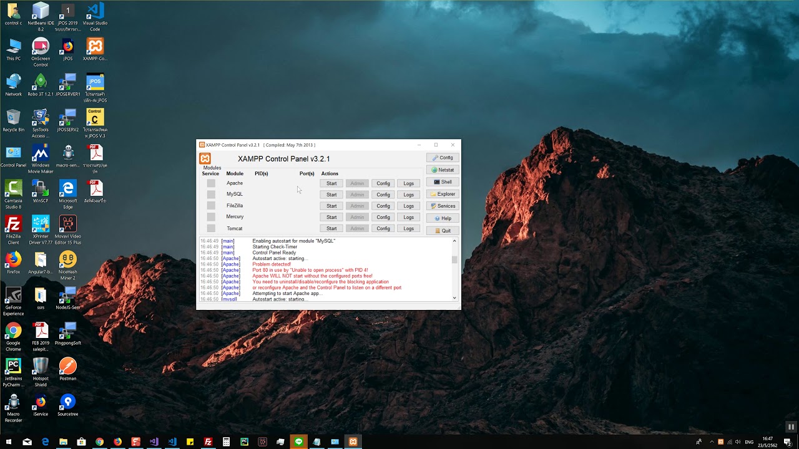Viewport: 799px width, 449px height.
Task: Select the Camtasia Studio 8 desktop icon
Action: pyautogui.click(x=13, y=195)
